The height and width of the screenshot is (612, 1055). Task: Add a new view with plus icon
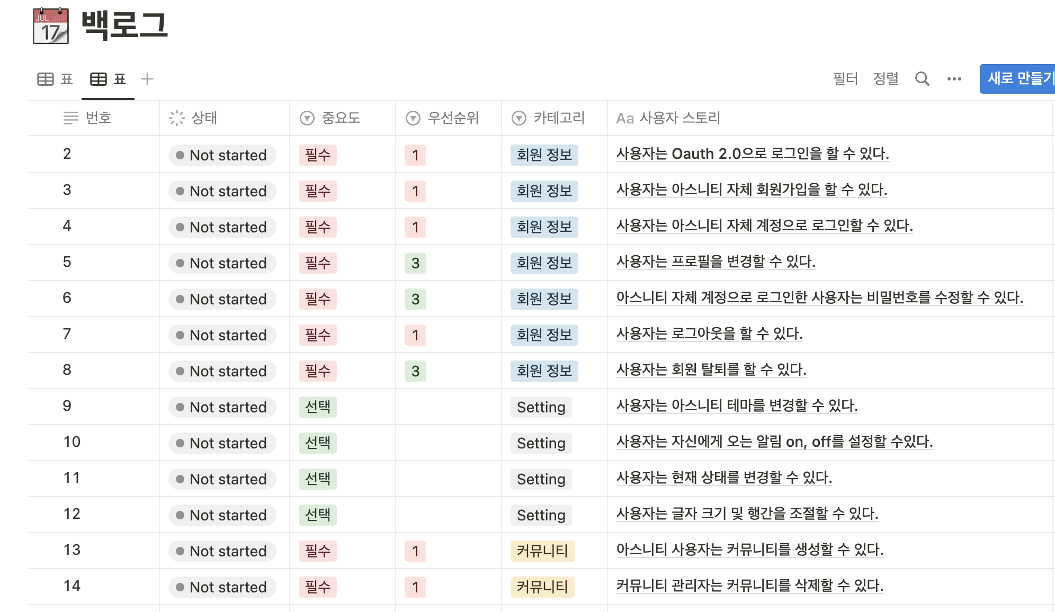coord(147,79)
